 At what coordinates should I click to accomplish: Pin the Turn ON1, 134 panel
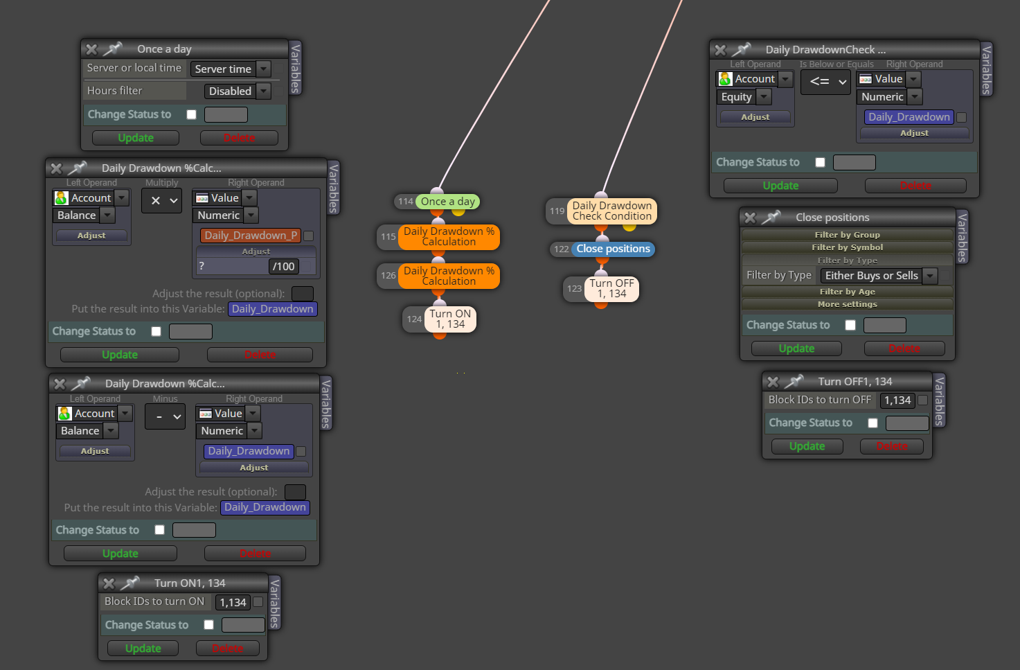click(129, 583)
